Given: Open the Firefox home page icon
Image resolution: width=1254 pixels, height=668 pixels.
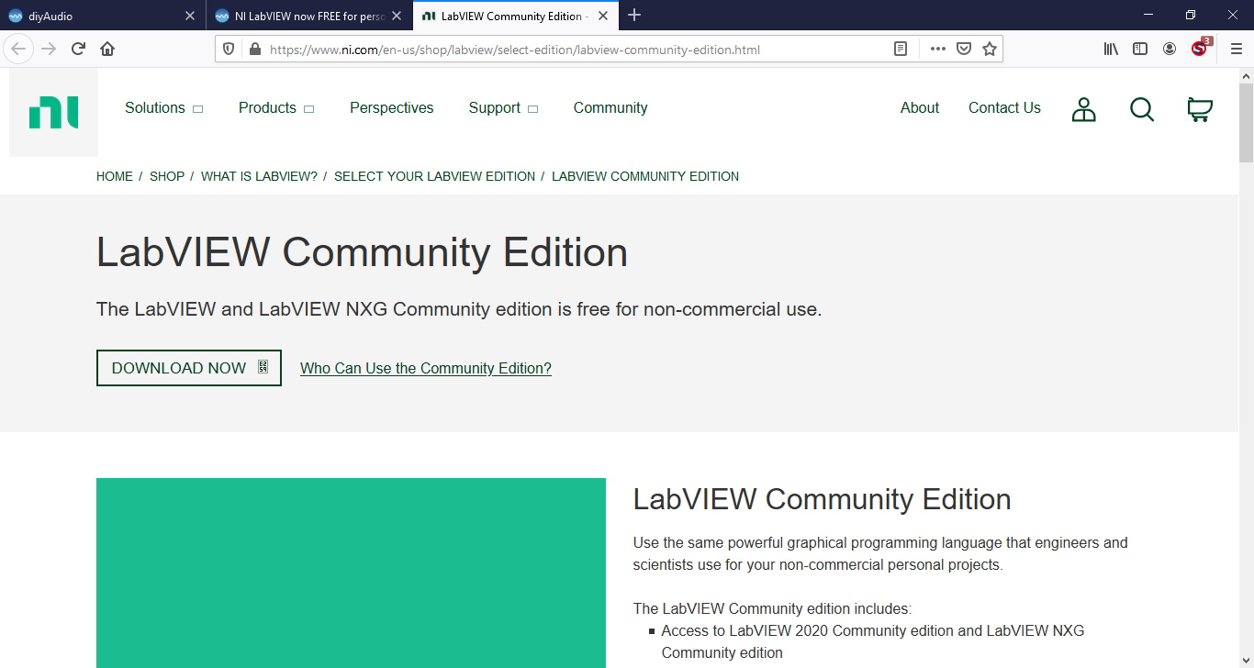Looking at the screenshot, I should (x=107, y=49).
